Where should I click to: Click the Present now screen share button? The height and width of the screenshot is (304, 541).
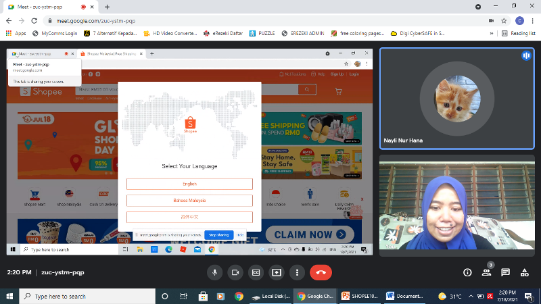coord(277,272)
